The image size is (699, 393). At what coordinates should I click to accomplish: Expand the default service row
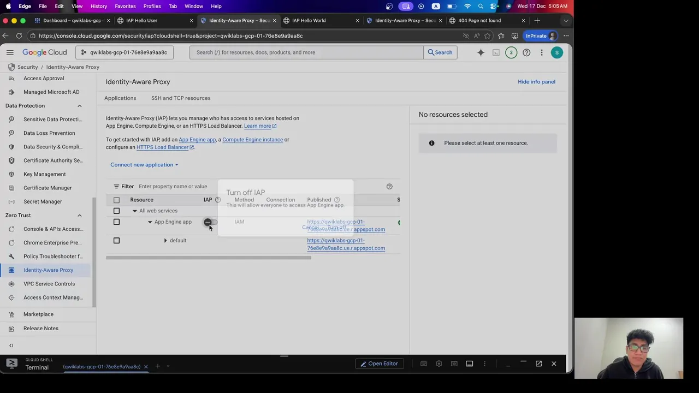pos(165,241)
